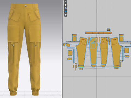Select the left waistband pattern piece
The image size is (131, 98).
(x=92, y=33)
